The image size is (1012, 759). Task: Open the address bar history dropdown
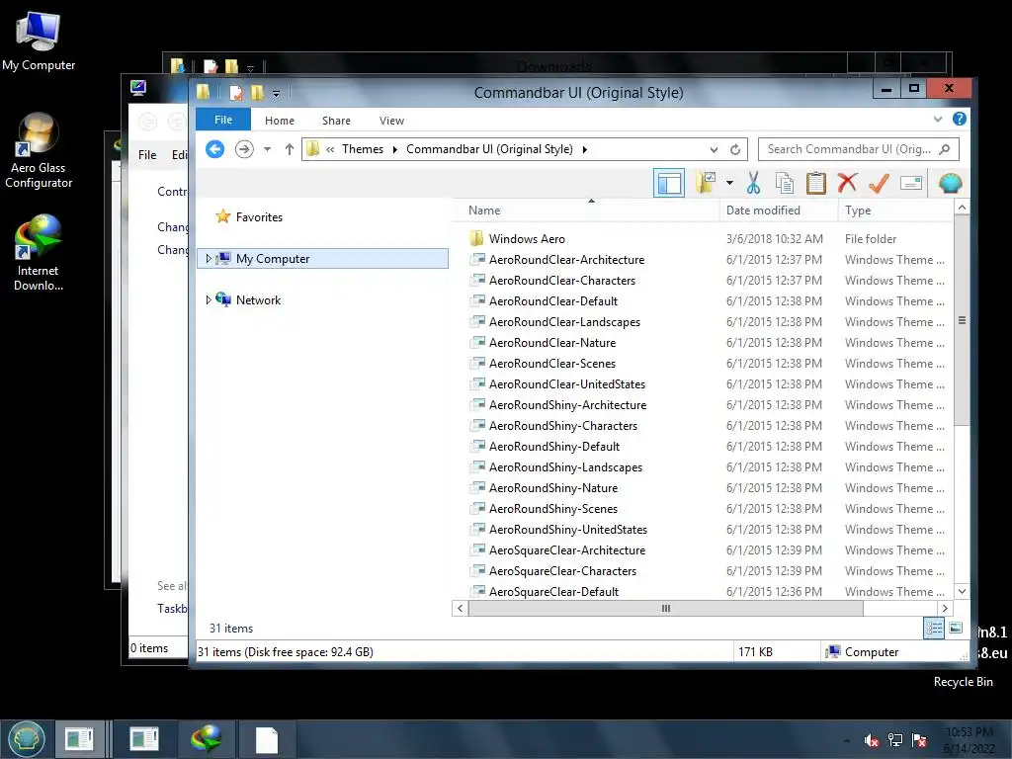coord(714,150)
